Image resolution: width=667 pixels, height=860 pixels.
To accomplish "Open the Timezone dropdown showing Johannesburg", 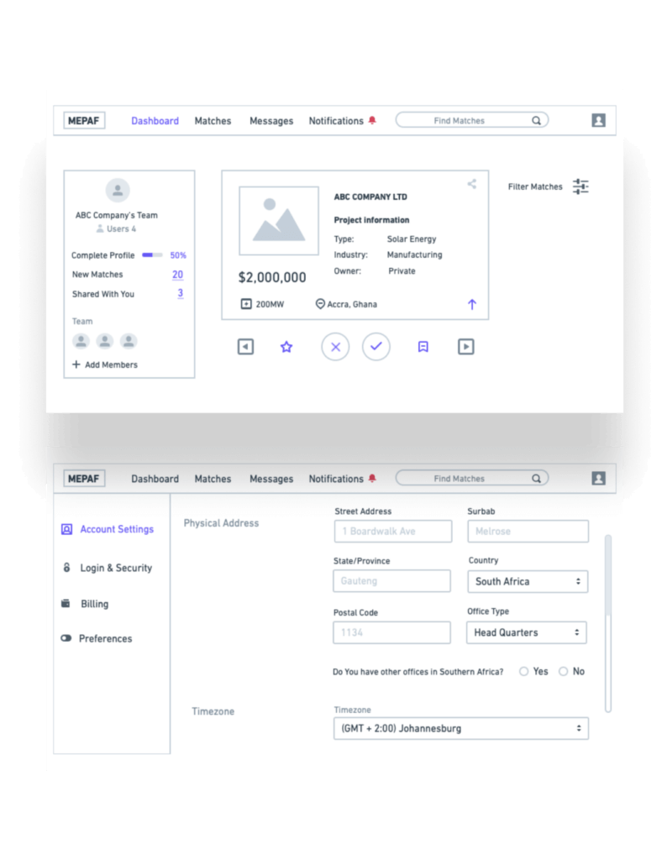I will click(460, 728).
